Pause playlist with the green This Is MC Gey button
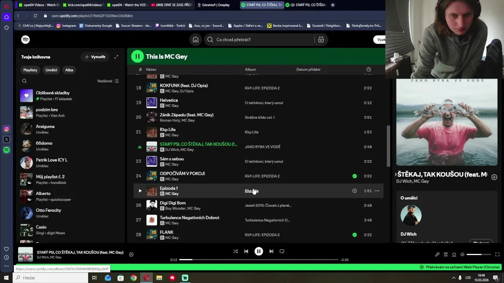This screenshot has width=504, height=283. [137, 57]
